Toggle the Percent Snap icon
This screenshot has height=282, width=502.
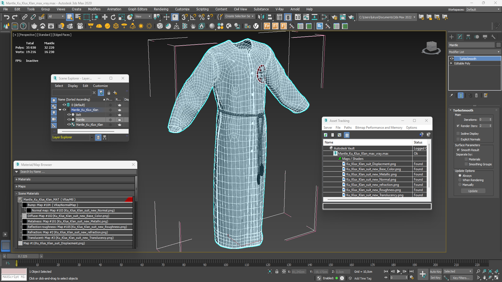pos(201,17)
